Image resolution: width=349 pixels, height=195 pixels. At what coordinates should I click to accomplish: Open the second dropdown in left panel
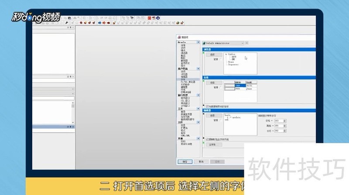pyautogui.click(x=72, y=94)
